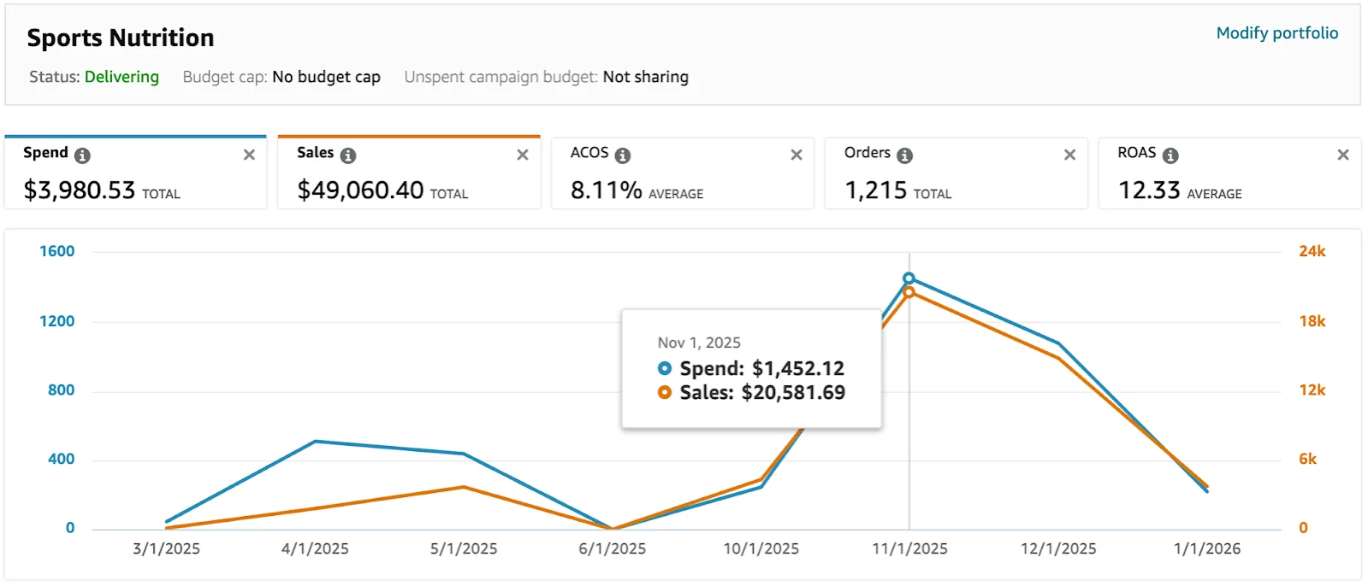Click the 12/1/2025 x-axis date label
Viewport: 1368px width, 586px height.
click(1058, 549)
